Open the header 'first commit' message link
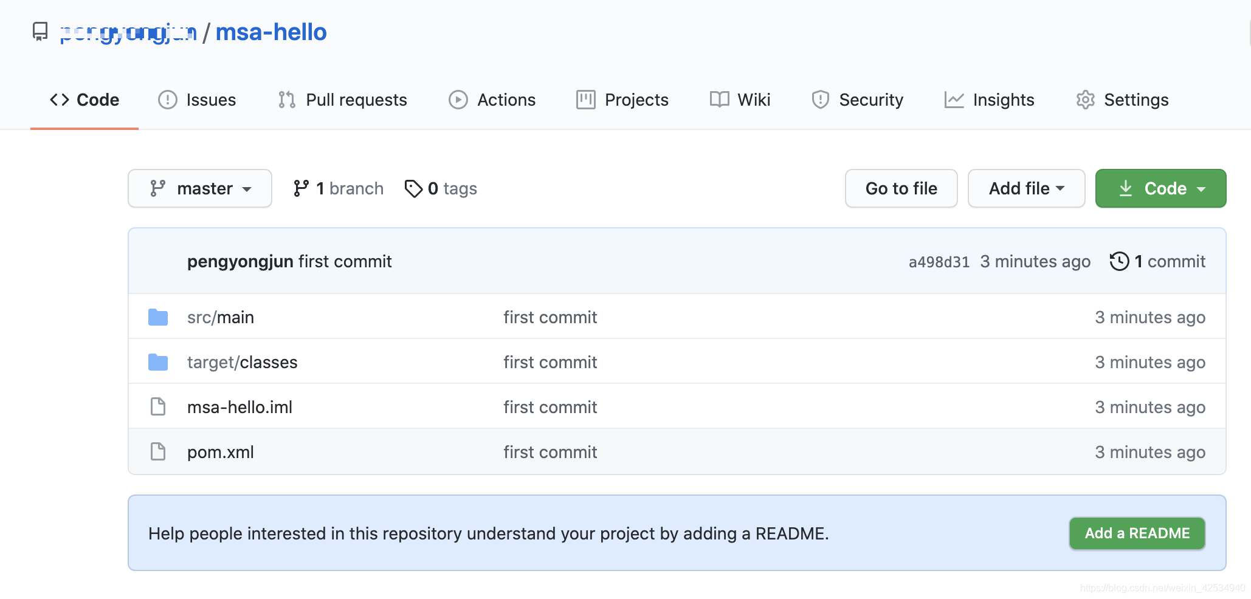 click(345, 261)
